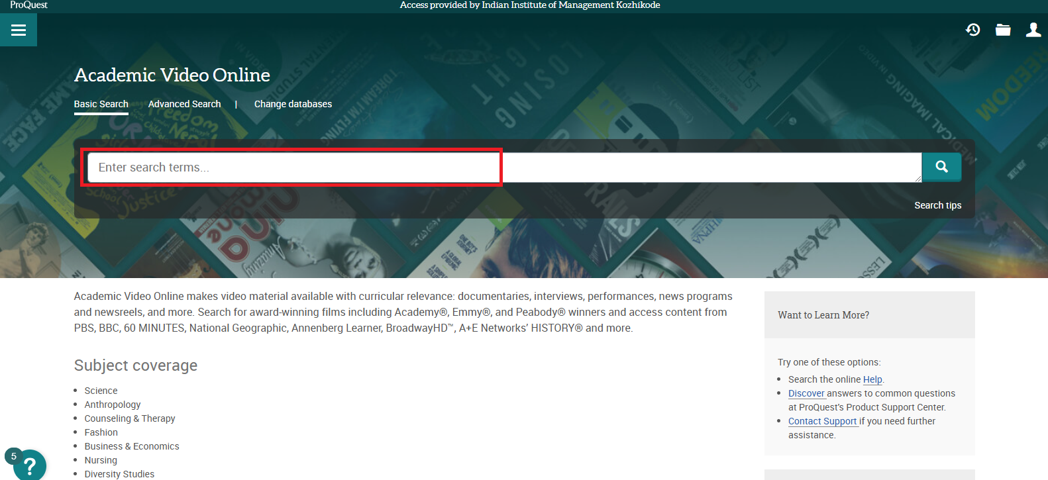The image size is (1048, 480).
Task: Click the notification badge showing 5
Action: (x=13, y=456)
